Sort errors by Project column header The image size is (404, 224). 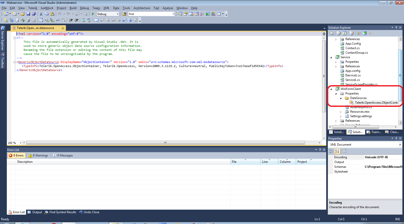[x=311, y=162]
